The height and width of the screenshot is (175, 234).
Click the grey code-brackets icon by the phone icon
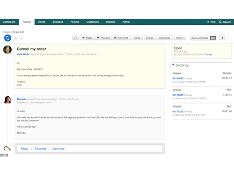coord(16,38)
